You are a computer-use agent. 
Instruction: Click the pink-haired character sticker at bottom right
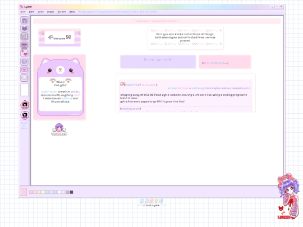[288, 196]
